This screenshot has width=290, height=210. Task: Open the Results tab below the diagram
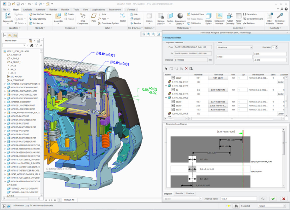179,193
